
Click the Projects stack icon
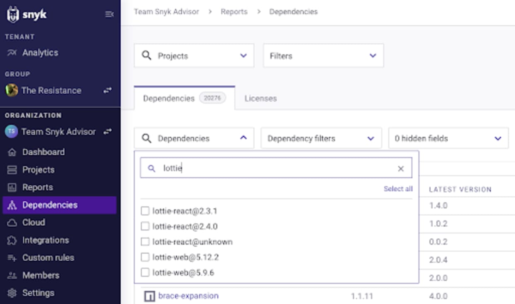point(12,170)
